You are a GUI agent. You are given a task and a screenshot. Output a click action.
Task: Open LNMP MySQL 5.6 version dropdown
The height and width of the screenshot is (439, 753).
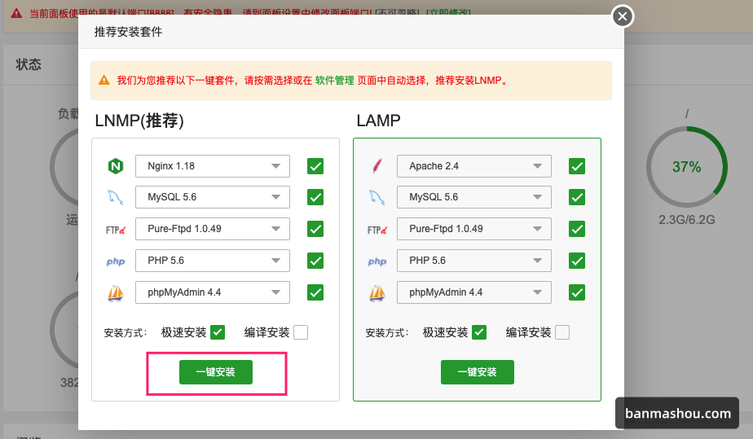click(212, 197)
